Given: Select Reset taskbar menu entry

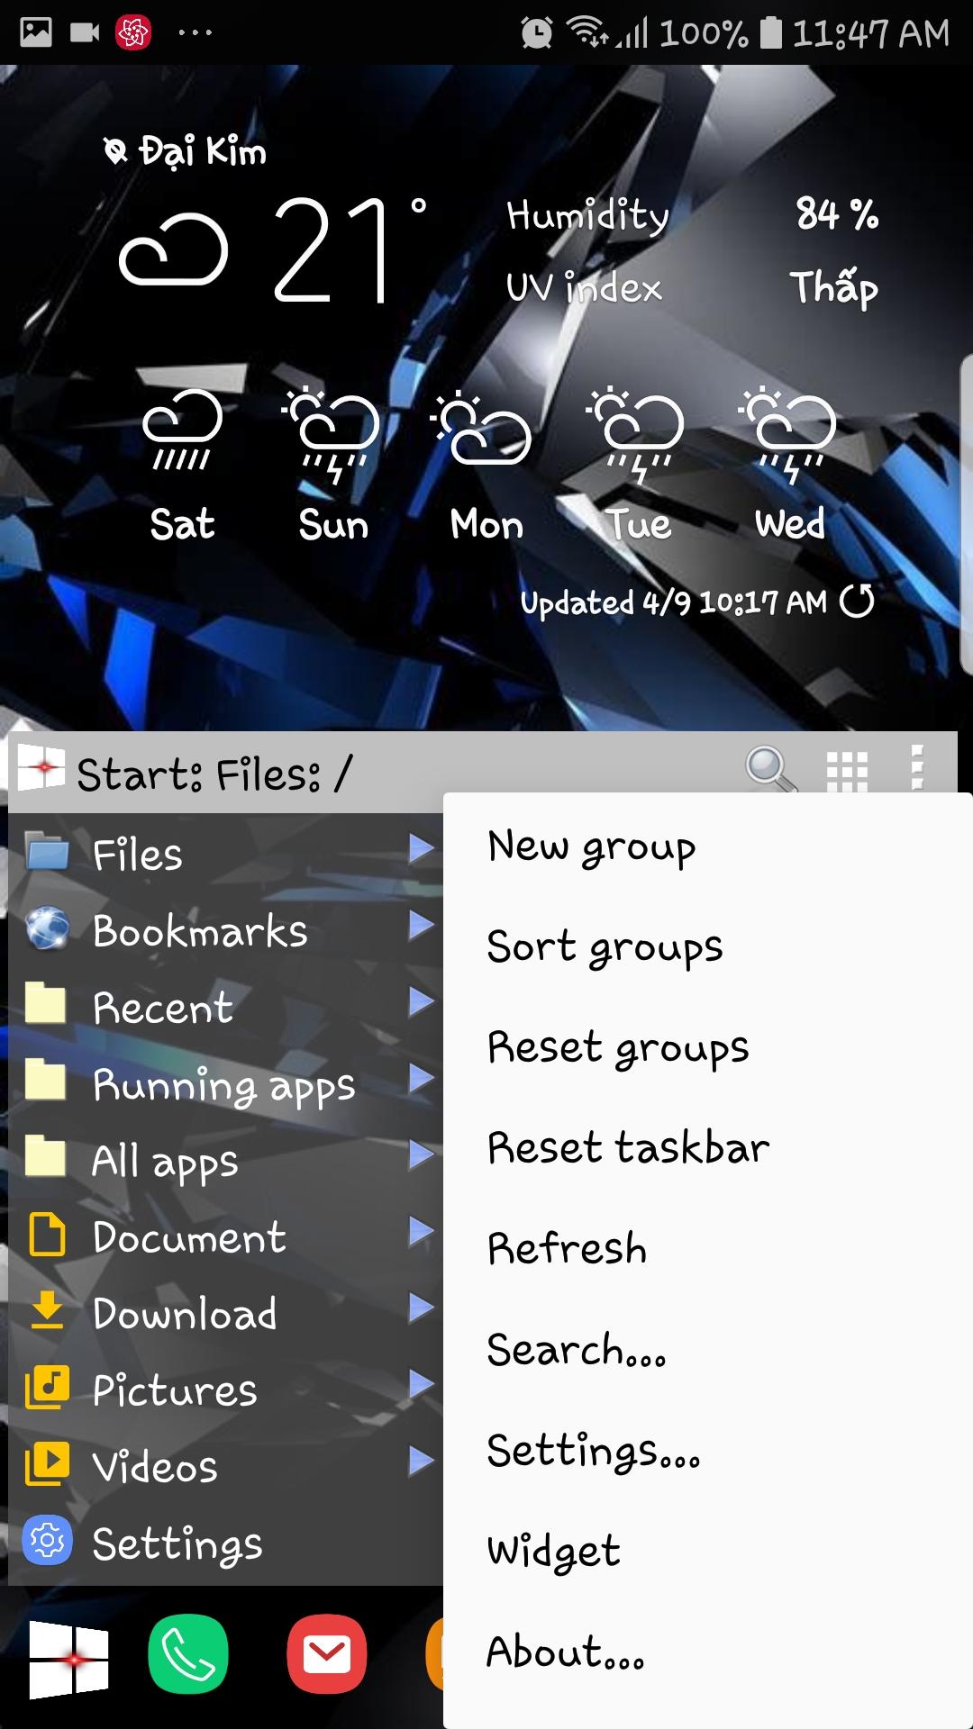Looking at the screenshot, I should pos(628,1148).
